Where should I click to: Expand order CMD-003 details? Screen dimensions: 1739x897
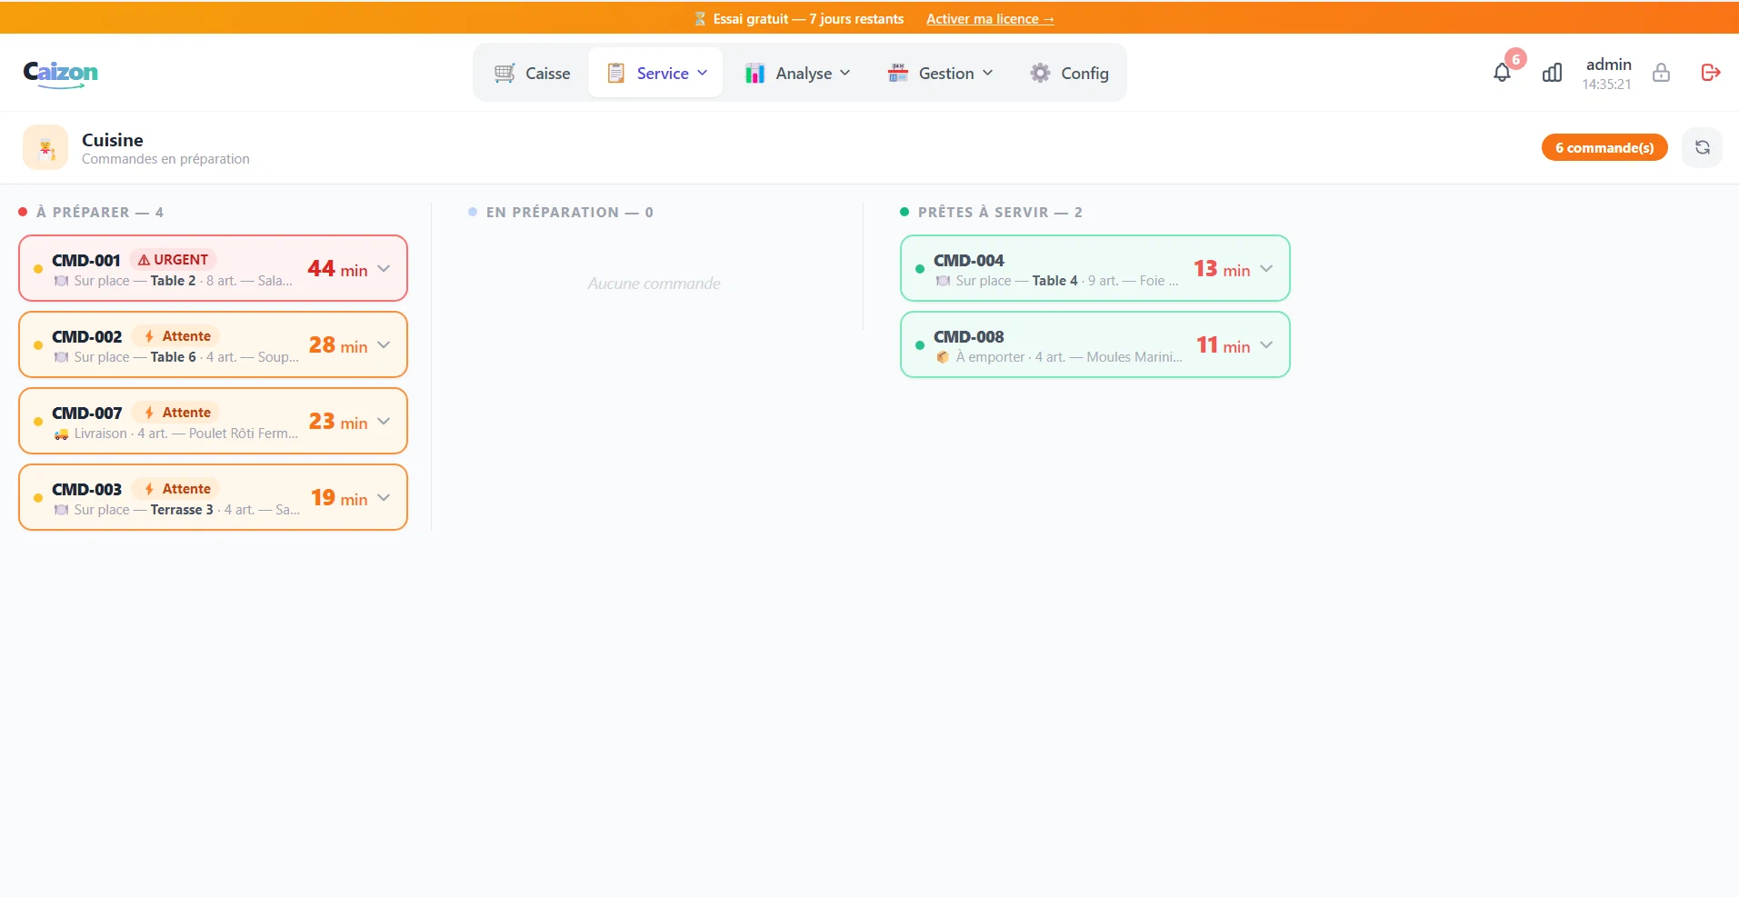pyautogui.click(x=384, y=497)
